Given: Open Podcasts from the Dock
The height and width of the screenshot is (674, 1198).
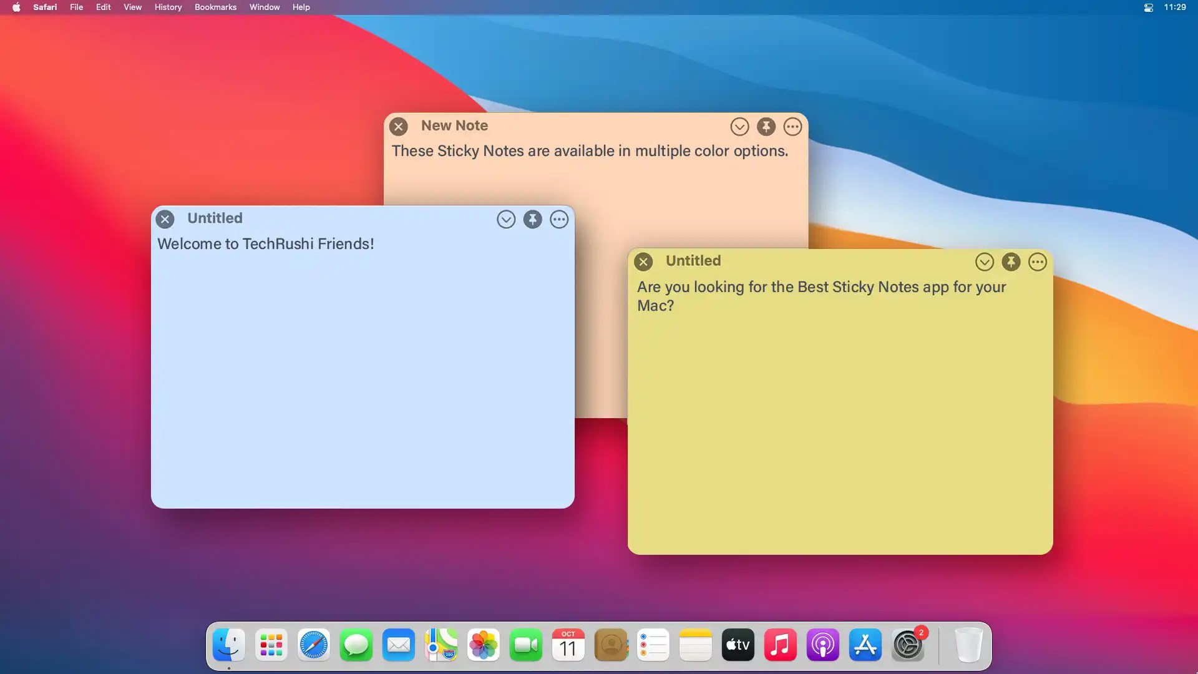Looking at the screenshot, I should (822, 645).
